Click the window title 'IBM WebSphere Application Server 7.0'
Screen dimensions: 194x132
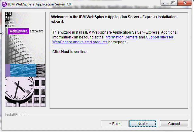pos(40,4)
